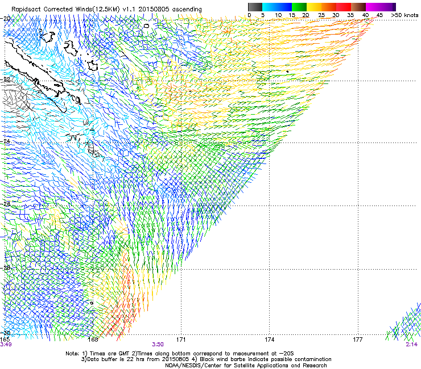Viewport: 421px width, 369px height.
Task: Click the purple time label '3:50'
Action: 158,345
